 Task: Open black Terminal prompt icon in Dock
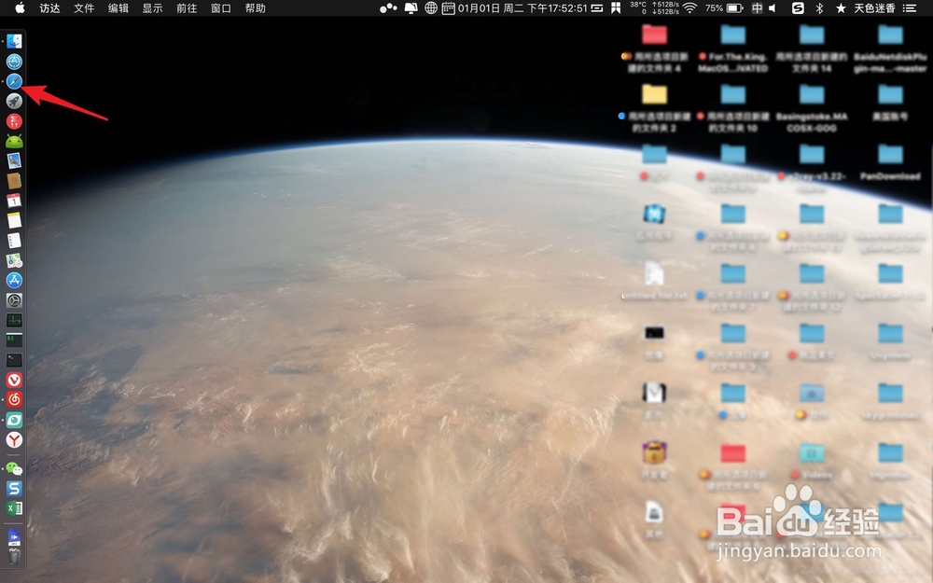[x=14, y=360]
